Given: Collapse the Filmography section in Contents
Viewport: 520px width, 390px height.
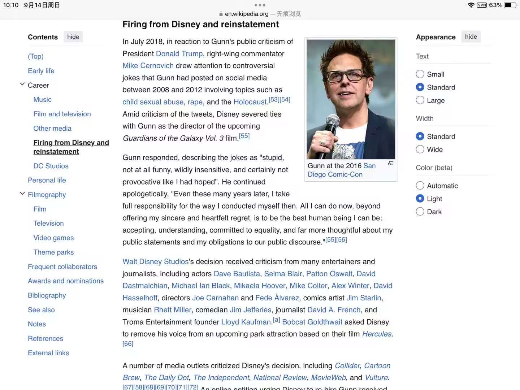Looking at the screenshot, I should pos(22,194).
